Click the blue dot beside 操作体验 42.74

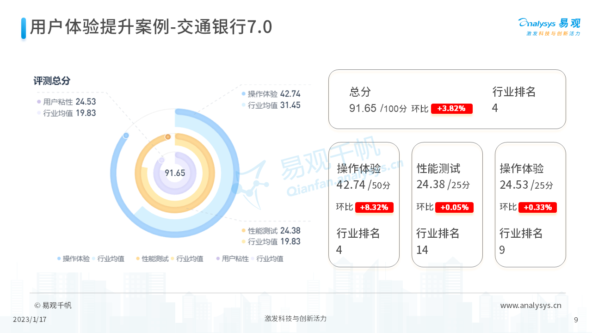tap(243, 94)
